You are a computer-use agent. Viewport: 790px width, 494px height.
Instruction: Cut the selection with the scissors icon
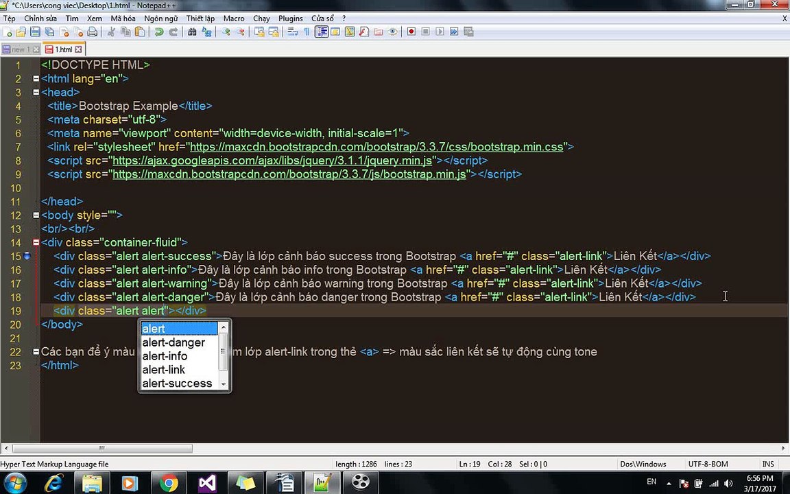[x=111, y=32]
